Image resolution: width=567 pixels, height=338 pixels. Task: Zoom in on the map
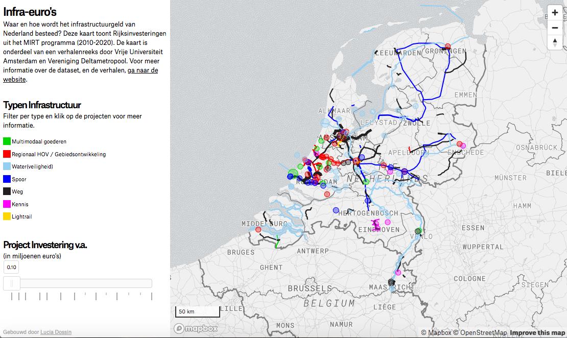click(555, 13)
